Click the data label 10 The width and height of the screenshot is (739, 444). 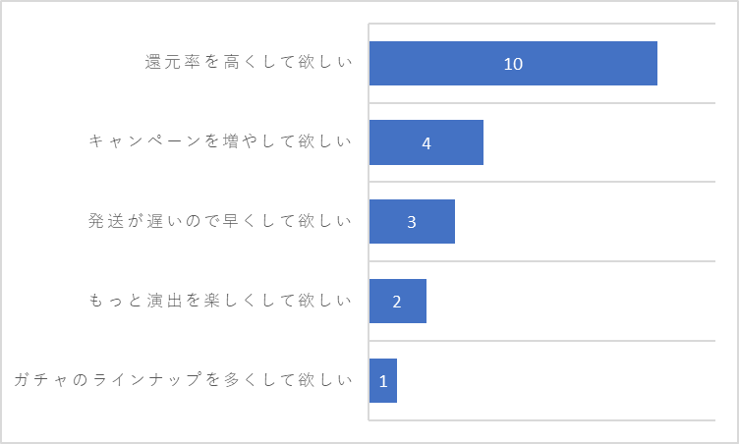click(x=513, y=64)
